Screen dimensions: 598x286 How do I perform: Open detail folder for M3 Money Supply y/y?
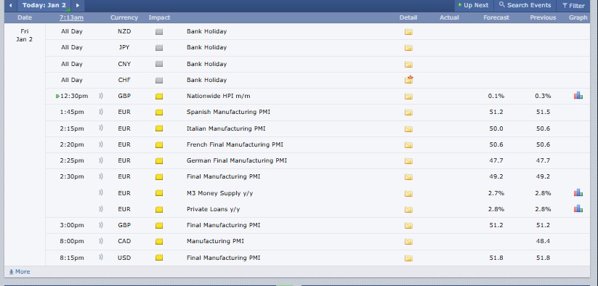pyautogui.click(x=408, y=194)
